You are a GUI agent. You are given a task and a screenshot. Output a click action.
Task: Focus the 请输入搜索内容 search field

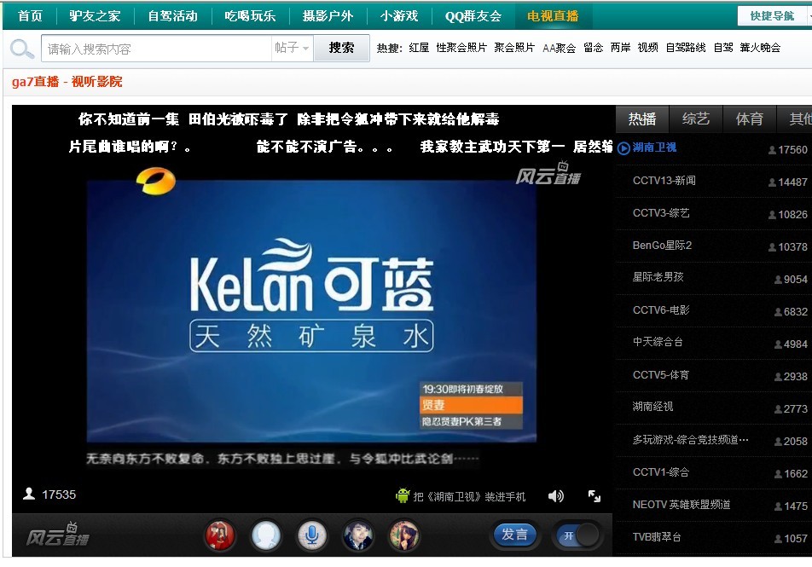[156, 48]
